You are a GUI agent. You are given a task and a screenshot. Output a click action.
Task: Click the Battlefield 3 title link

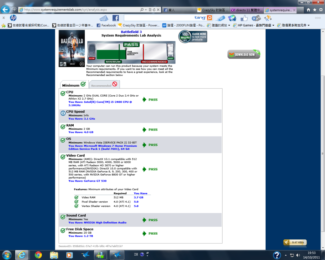click(131, 32)
